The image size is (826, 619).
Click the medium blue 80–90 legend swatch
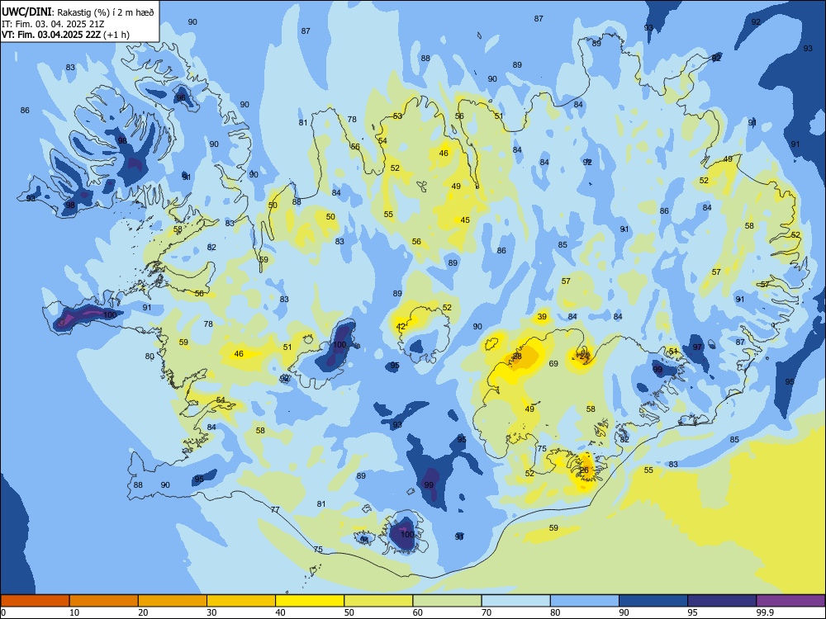(585, 601)
